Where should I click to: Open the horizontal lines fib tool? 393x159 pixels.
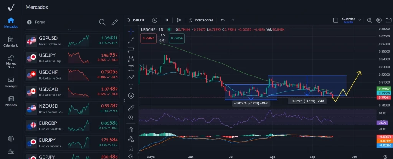[131, 50]
